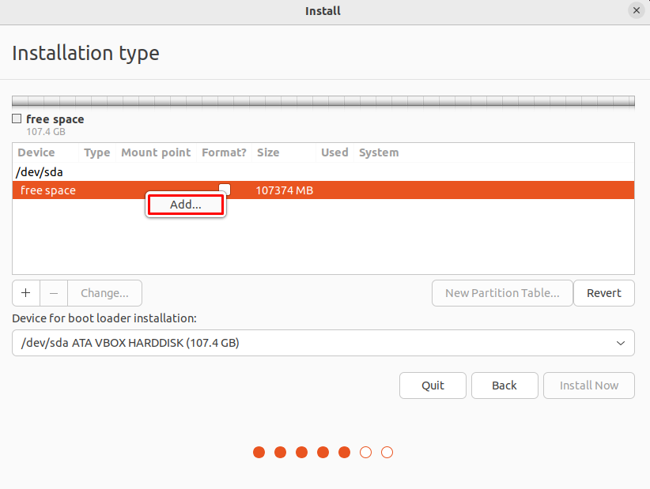The height and width of the screenshot is (489, 650).
Task: Click the plus icon to add a partition
Action: (x=26, y=293)
